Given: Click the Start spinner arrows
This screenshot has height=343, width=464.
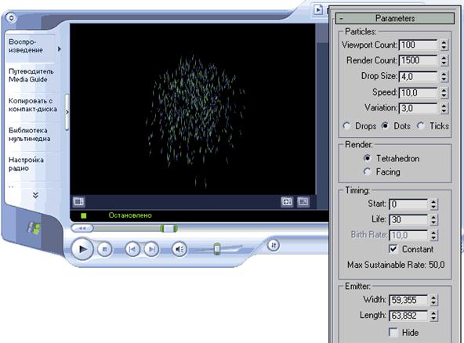Looking at the screenshot, I should (433, 204).
